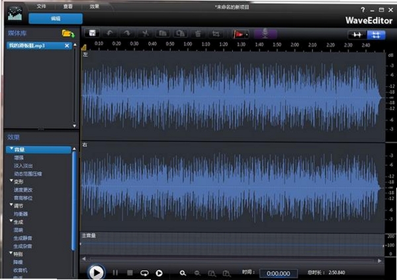Select the first effect under 音量

pyautogui.click(x=19, y=158)
